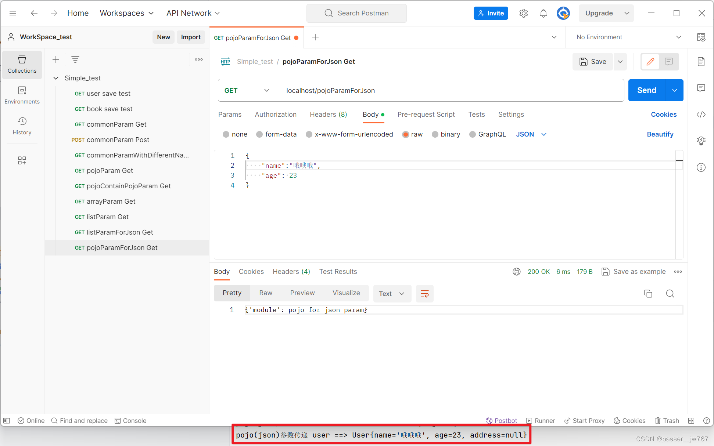Switch to the Headers (8) tab
The height and width of the screenshot is (446, 714).
point(328,115)
